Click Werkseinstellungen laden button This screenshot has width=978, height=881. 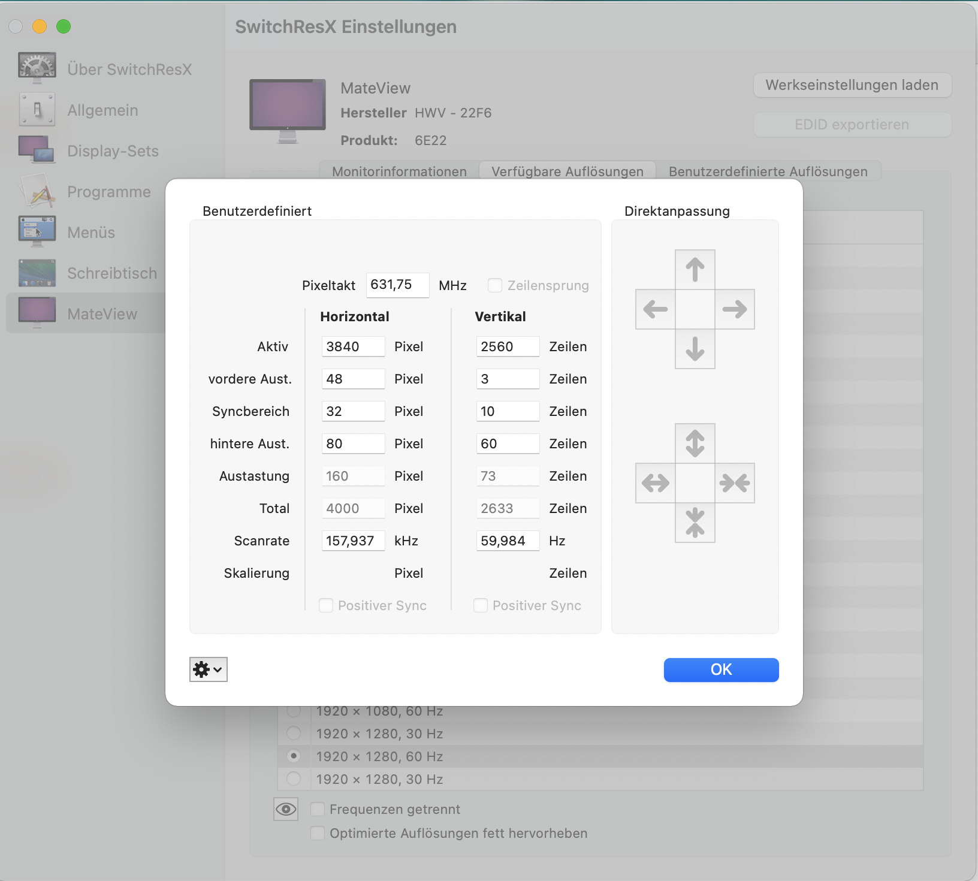point(852,85)
